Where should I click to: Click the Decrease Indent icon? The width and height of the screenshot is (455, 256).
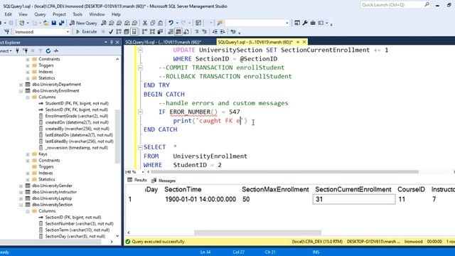pos(215,31)
